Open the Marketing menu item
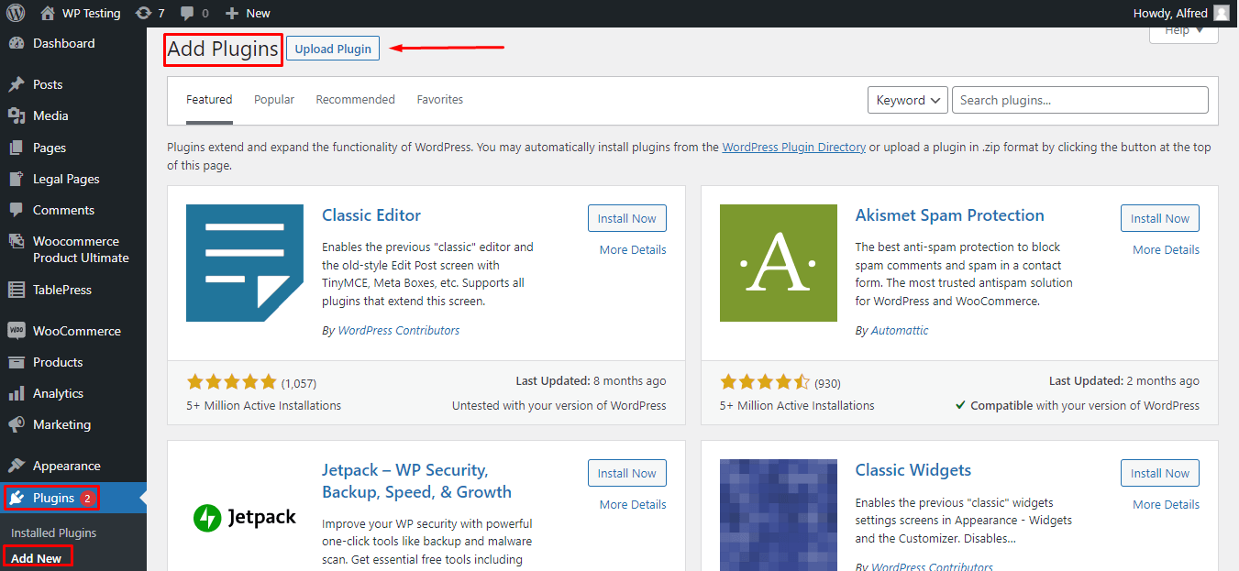 pos(73,424)
